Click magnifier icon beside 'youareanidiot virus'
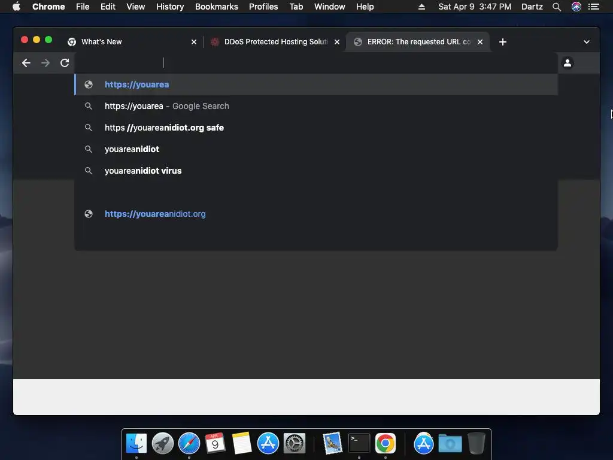 tap(89, 171)
